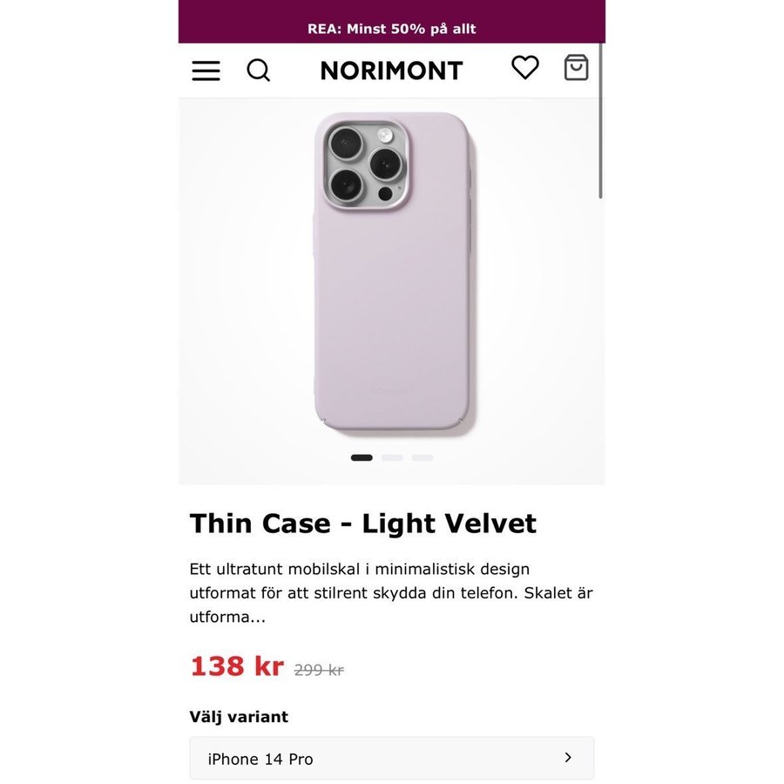Click the page's vertical scrollbar thumb
This screenshot has height=784, width=784.
coord(601,122)
